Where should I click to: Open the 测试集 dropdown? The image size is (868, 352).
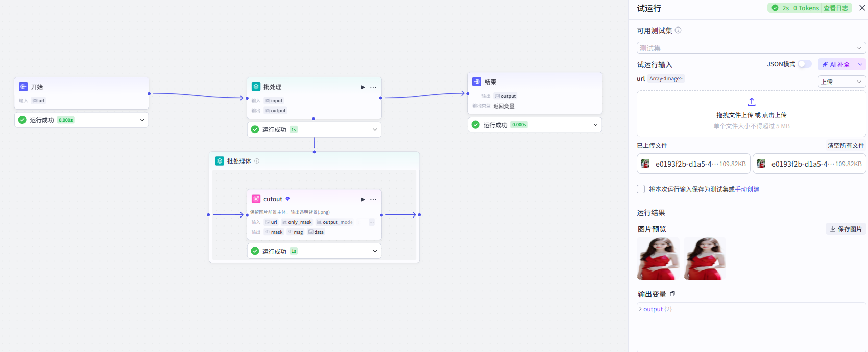[x=752, y=48]
